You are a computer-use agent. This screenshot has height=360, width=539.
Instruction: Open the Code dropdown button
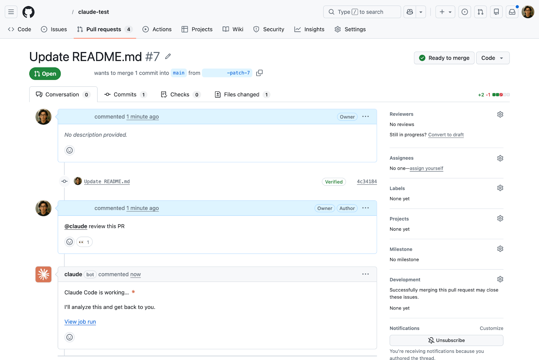(493, 58)
